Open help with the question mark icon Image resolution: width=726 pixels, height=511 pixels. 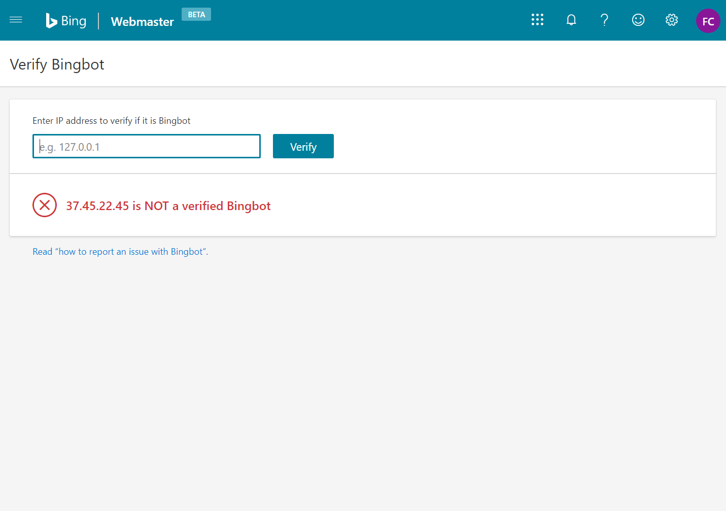(x=604, y=20)
